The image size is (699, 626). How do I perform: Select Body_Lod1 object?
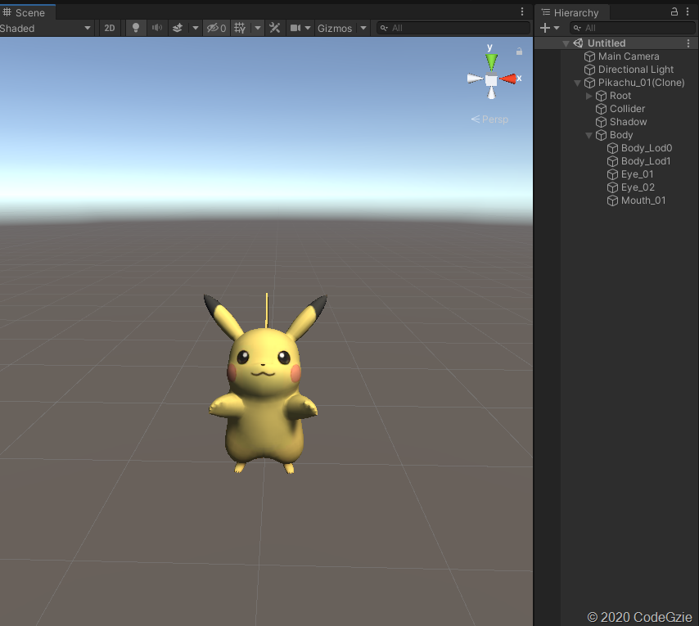(x=646, y=161)
